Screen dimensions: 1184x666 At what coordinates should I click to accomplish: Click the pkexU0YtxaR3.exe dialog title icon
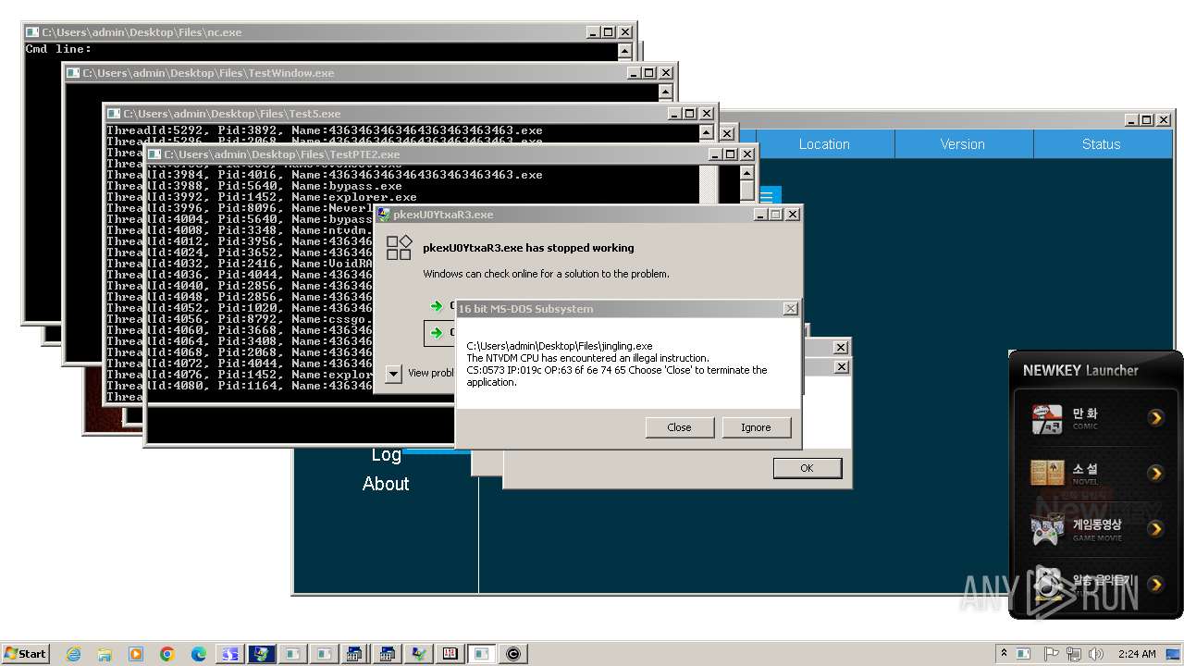pos(383,214)
